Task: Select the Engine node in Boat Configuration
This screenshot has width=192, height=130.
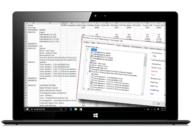Action: coord(94,50)
